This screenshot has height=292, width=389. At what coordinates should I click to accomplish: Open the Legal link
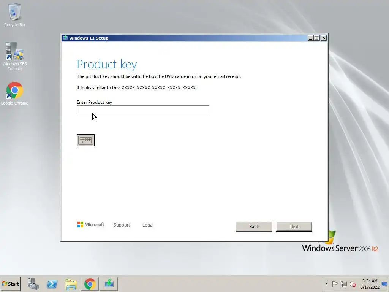click(148, 225)
